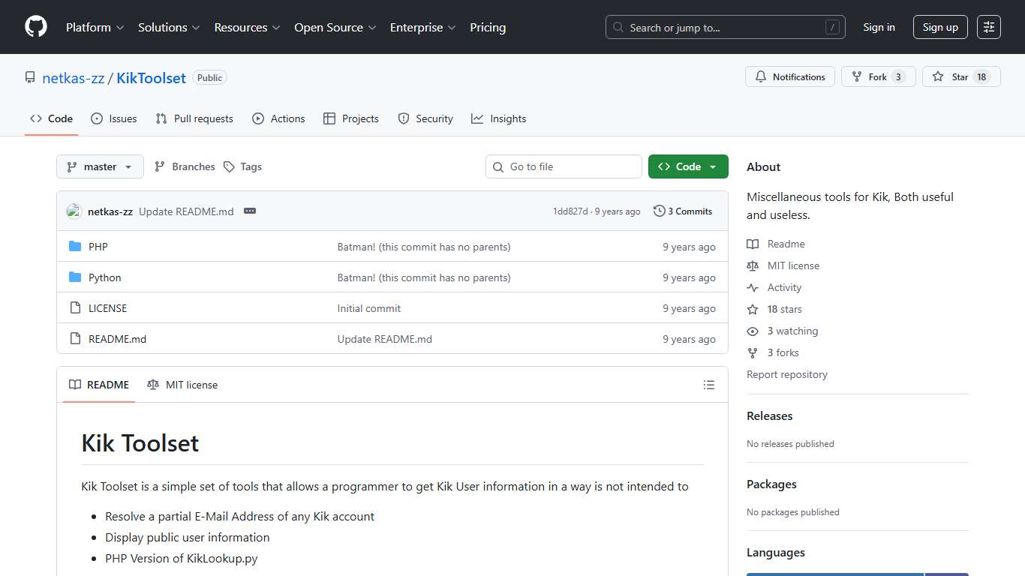Screen dimensions: 1025x576
Task: Click Notifications to watch the repo
Action: [x=789, y=76]
